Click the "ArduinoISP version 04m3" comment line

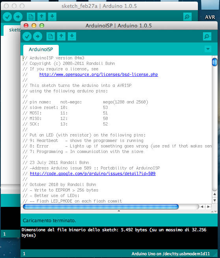coord(54,58)
